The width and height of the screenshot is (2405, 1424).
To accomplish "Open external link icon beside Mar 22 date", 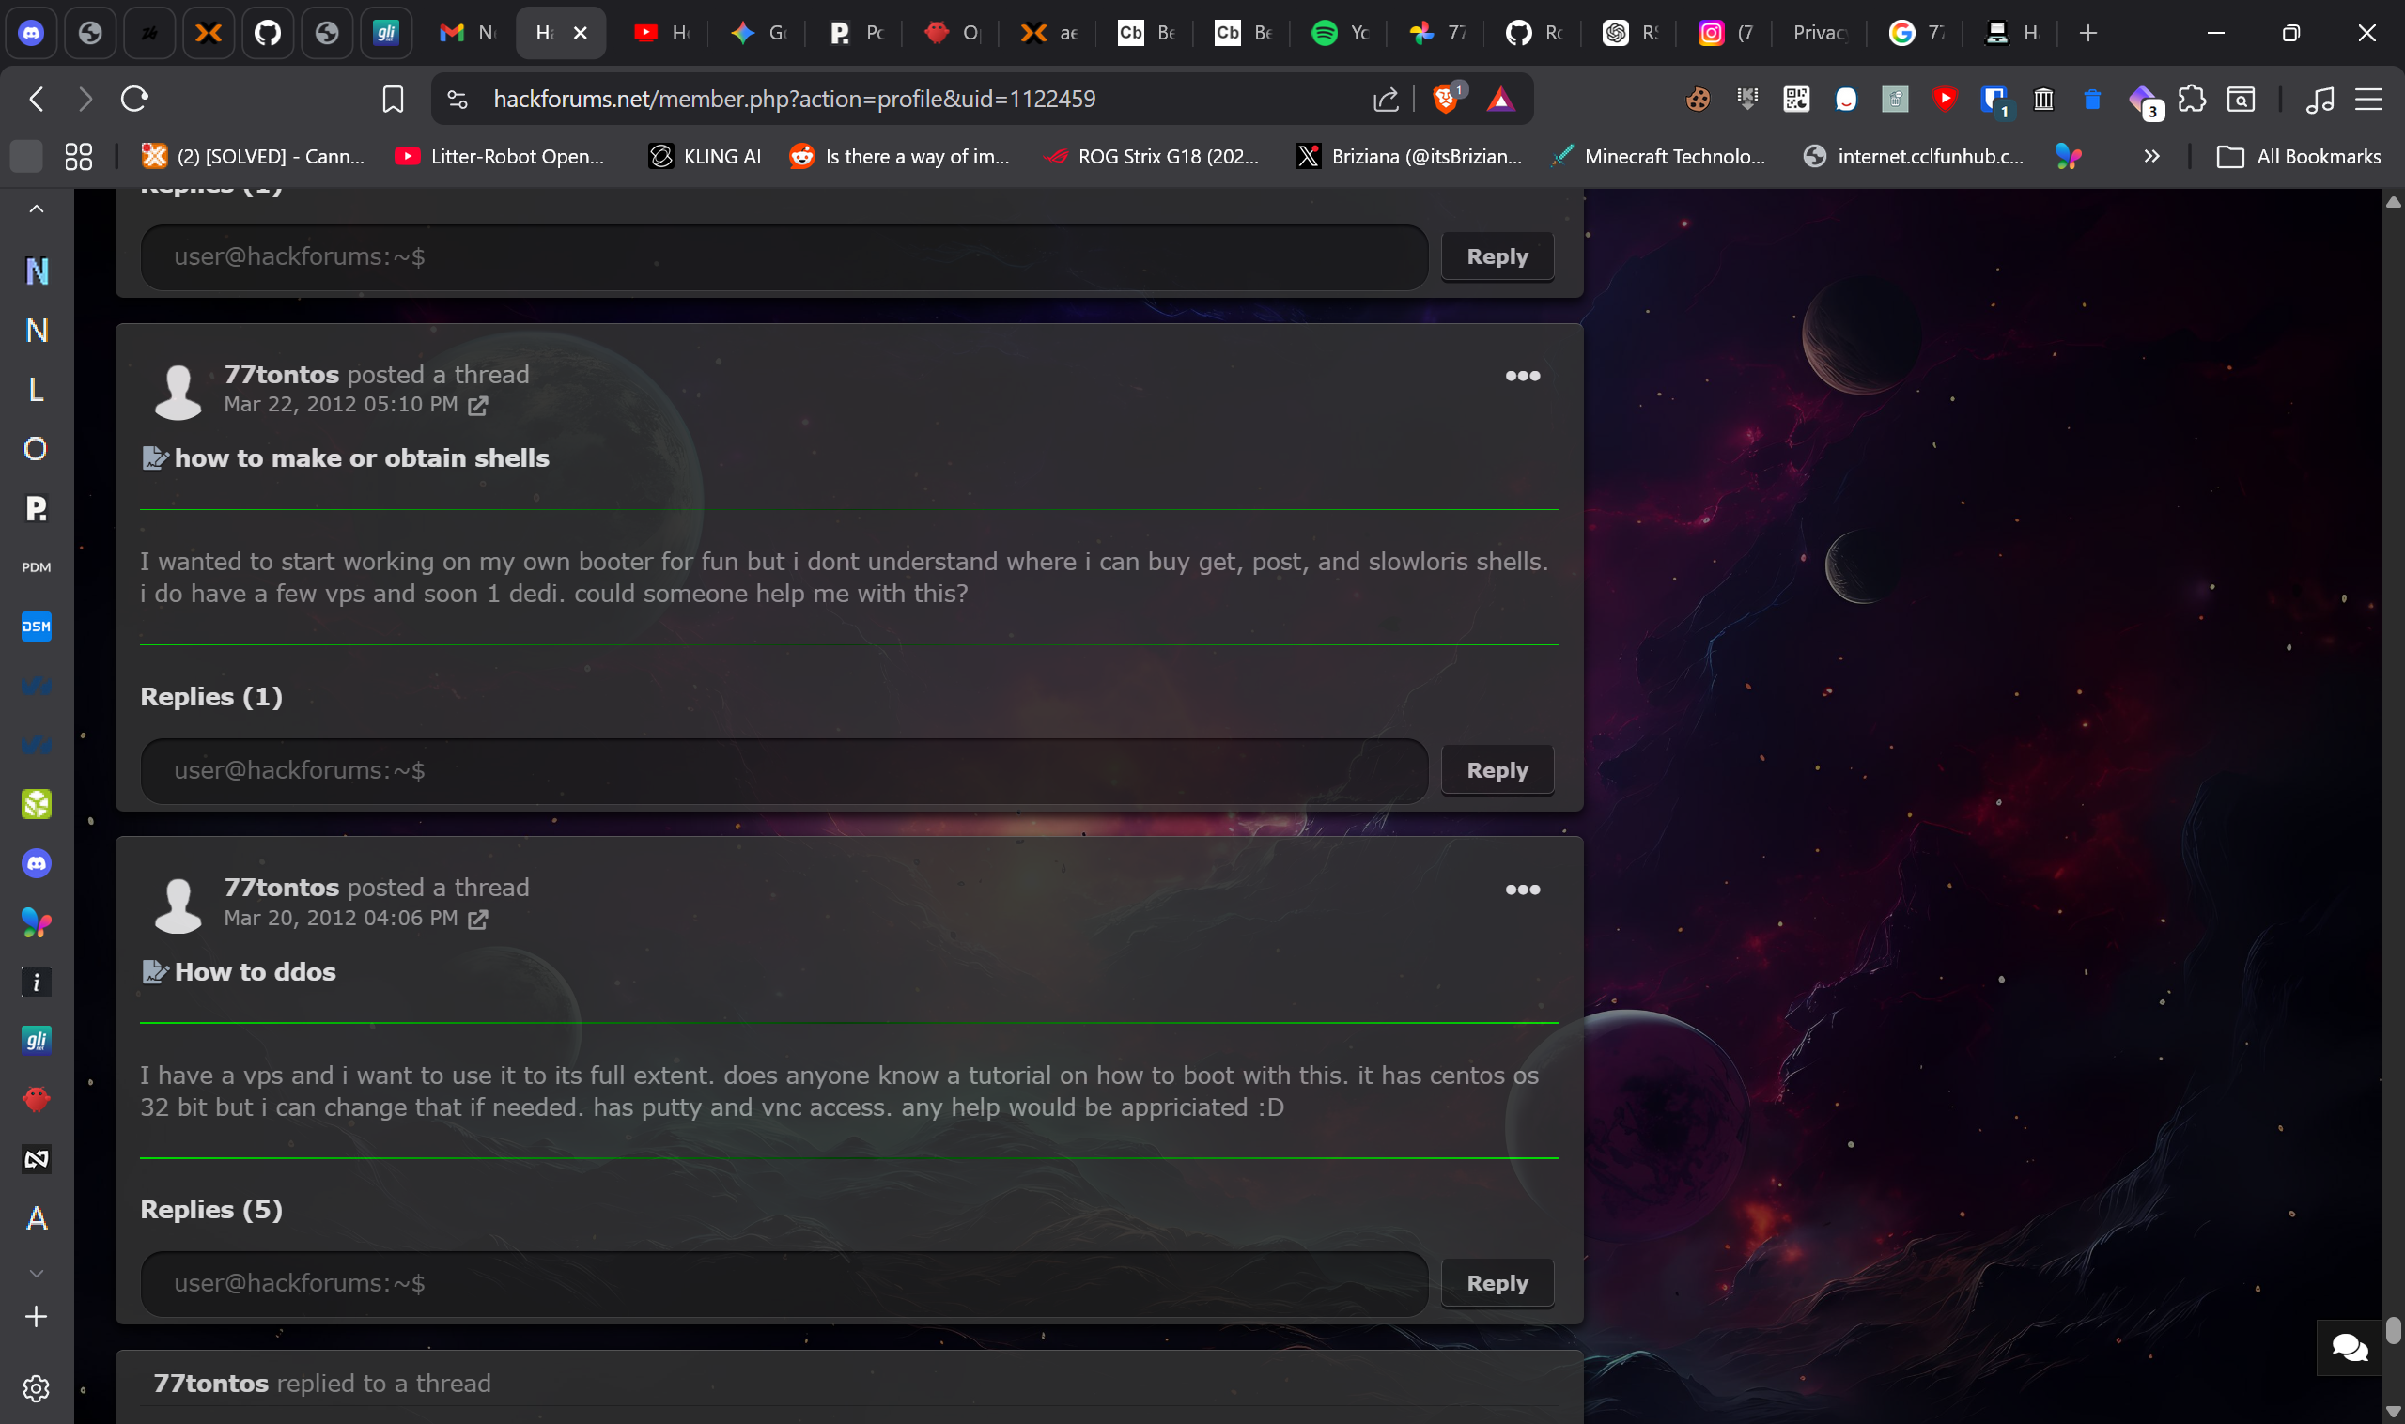I will 478,406.
